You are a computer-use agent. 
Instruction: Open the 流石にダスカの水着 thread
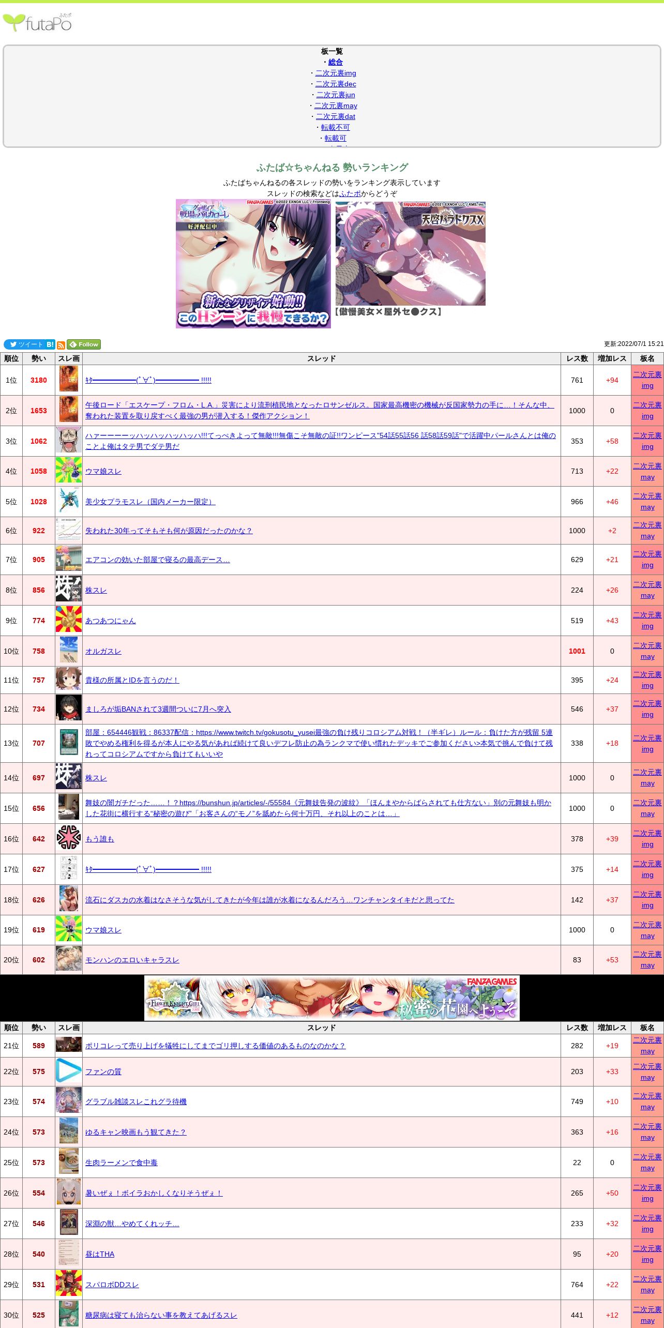270,900
